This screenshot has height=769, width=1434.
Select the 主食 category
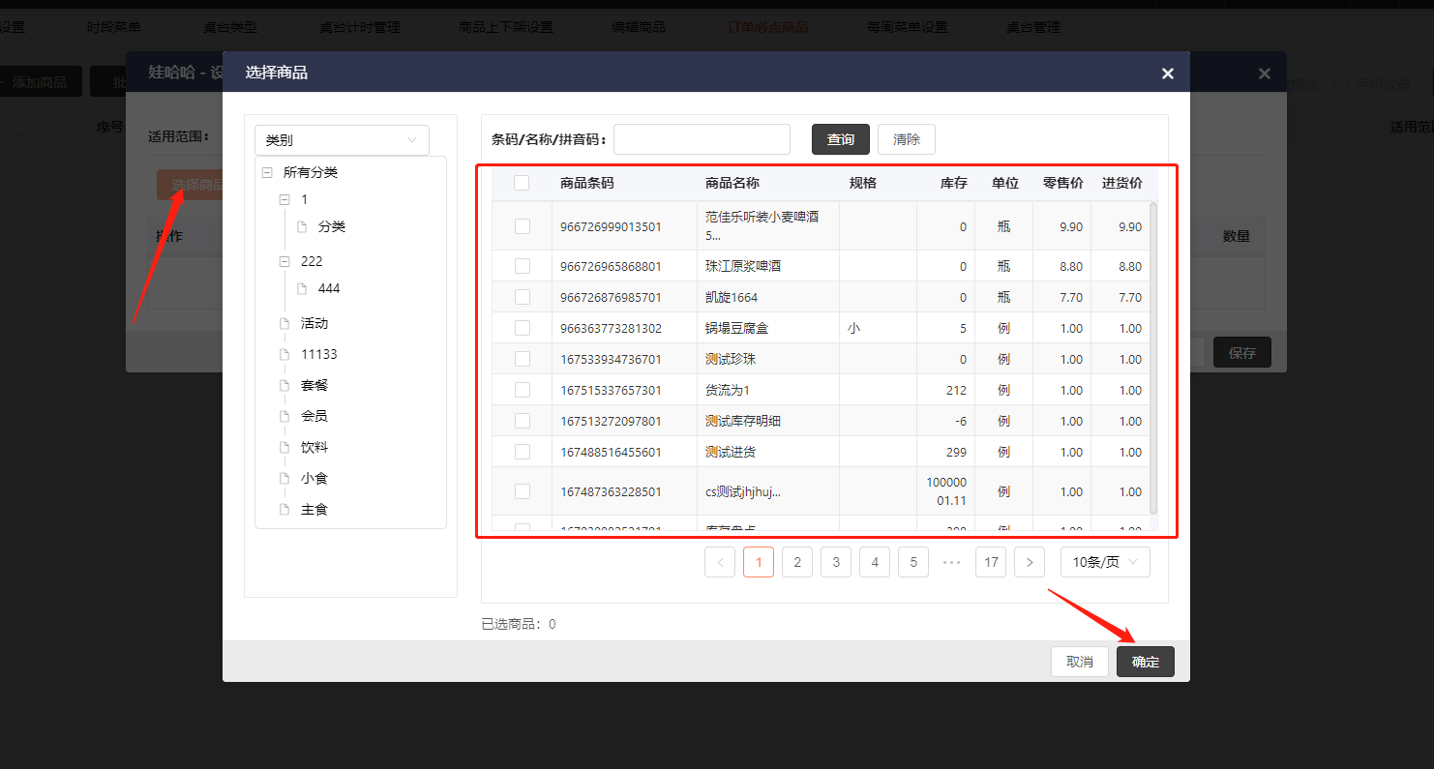(314, 509)
